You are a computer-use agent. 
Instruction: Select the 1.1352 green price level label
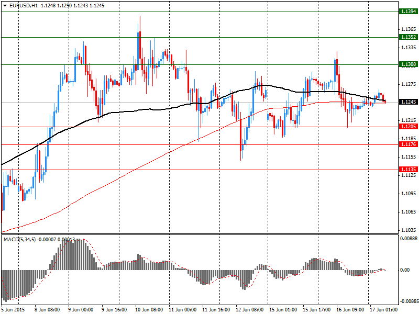pyautogui.click(x=409, y=37)
